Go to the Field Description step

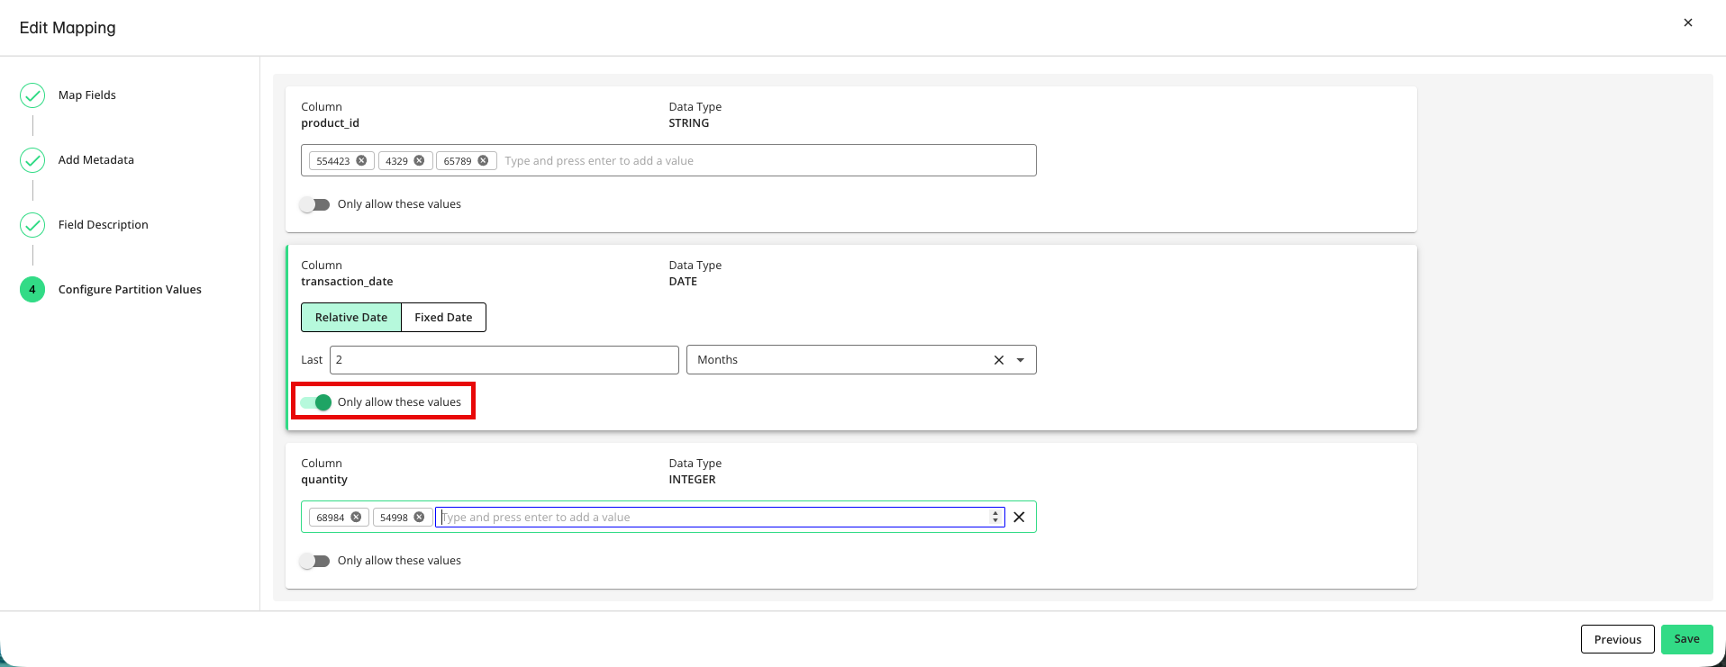104,225
